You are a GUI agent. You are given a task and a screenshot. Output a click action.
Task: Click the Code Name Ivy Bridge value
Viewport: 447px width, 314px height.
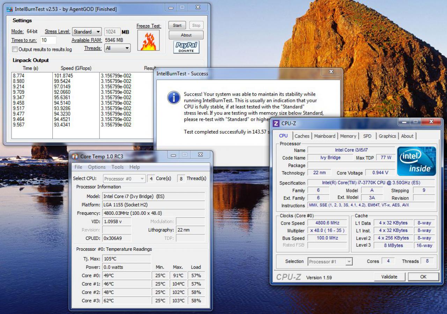tap(330, 158)
